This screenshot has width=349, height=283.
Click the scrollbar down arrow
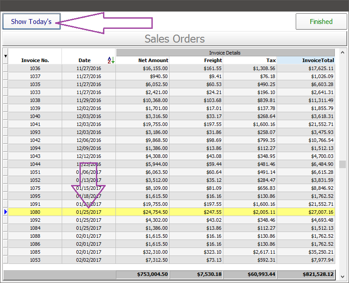tap(342, 276)
